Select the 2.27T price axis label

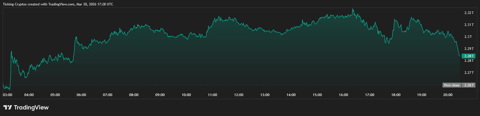(469, 73)
